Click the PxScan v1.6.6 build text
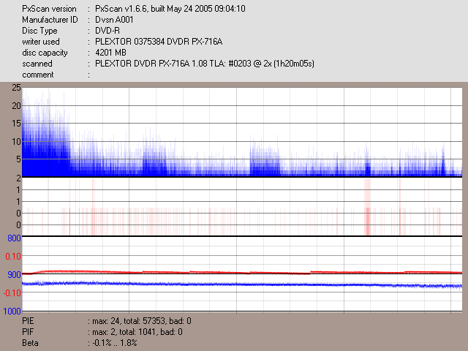The height and width of the screenshot is (351, 468). point(170,9)
